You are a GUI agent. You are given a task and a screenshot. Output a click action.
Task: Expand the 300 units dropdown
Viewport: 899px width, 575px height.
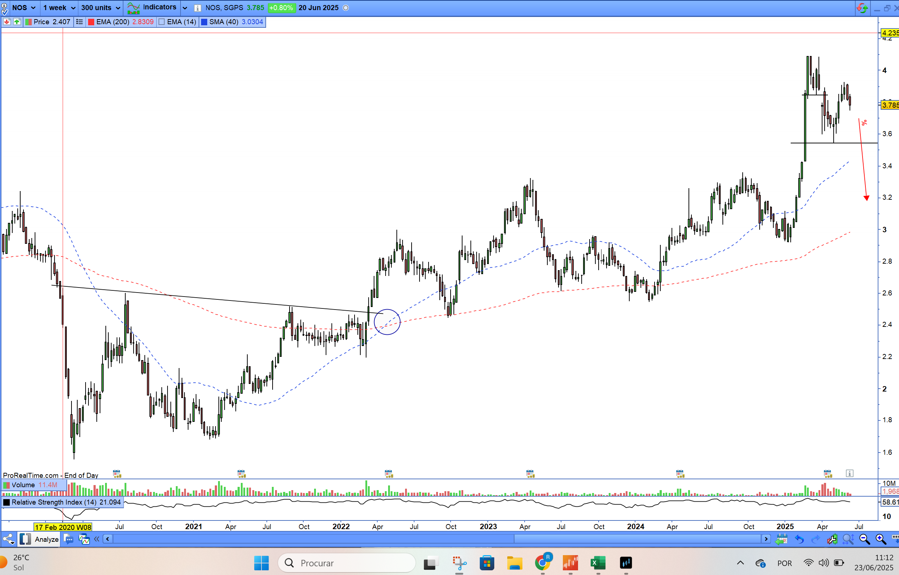click(x=100, y=8)
